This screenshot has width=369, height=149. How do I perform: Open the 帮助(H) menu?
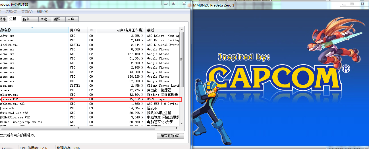coord(42,12)
